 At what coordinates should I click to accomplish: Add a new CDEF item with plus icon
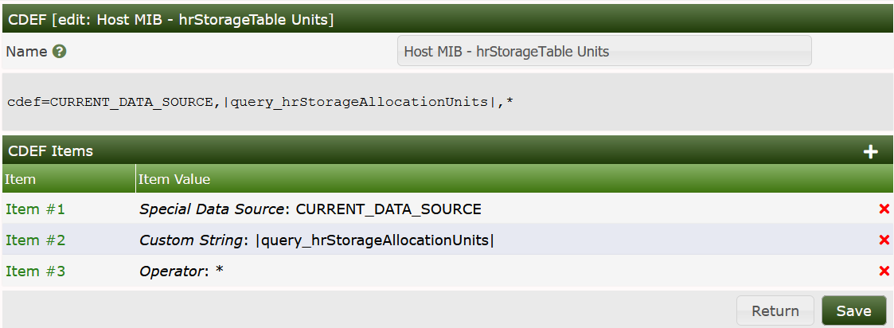(x=870, y=151)
